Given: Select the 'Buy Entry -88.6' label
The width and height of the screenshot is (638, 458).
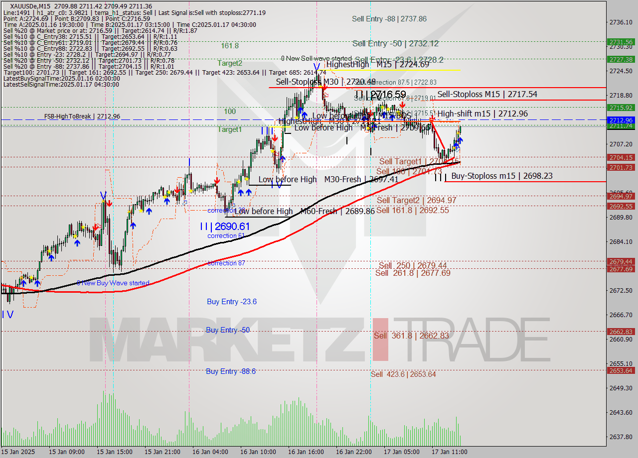Looking at the screenshot, I should point(231,371).
